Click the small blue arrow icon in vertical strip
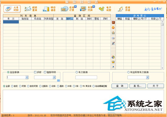 click(x=113, y=67)
